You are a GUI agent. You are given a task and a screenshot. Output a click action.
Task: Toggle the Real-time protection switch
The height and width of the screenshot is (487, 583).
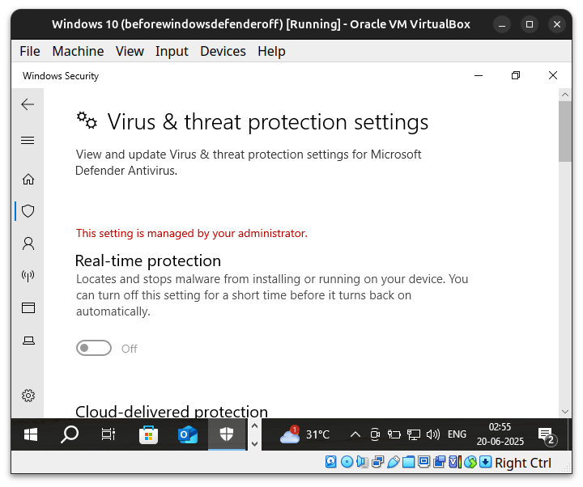[94, 348]
